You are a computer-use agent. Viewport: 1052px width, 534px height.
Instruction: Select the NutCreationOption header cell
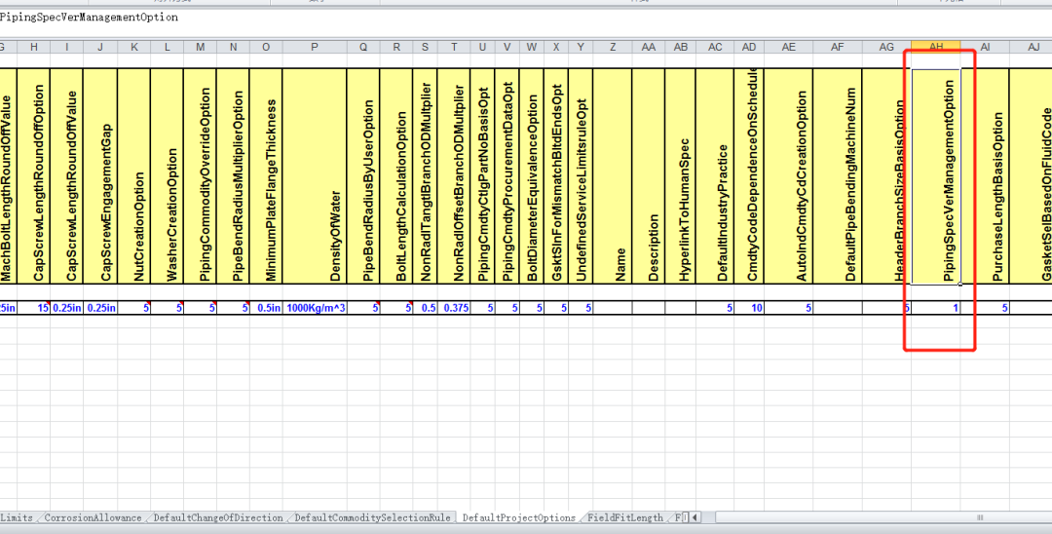(x=133, y=175)
